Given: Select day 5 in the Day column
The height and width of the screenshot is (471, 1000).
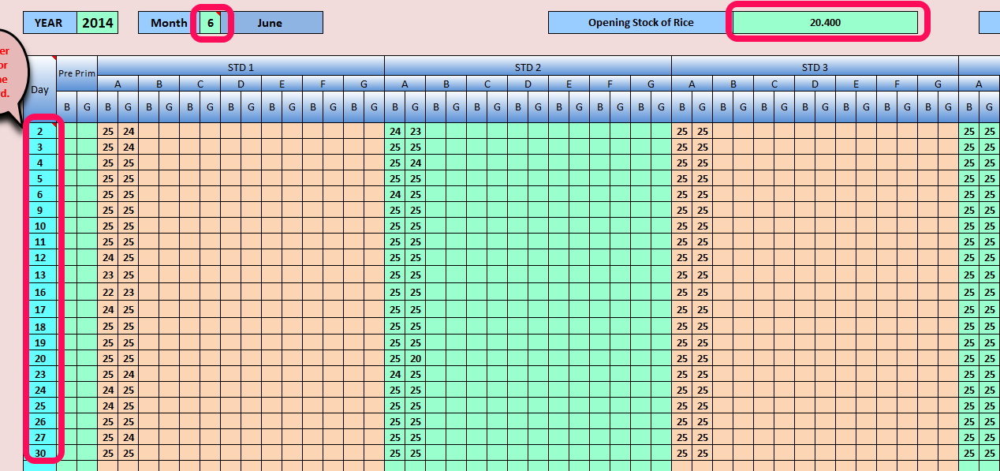Looking at the screenshot, I should [x=39, y=178].
